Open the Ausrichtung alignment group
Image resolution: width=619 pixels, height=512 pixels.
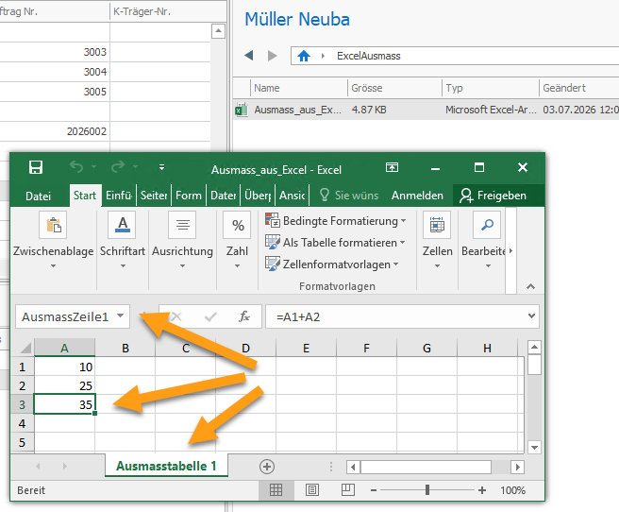[x=182, y=241]
